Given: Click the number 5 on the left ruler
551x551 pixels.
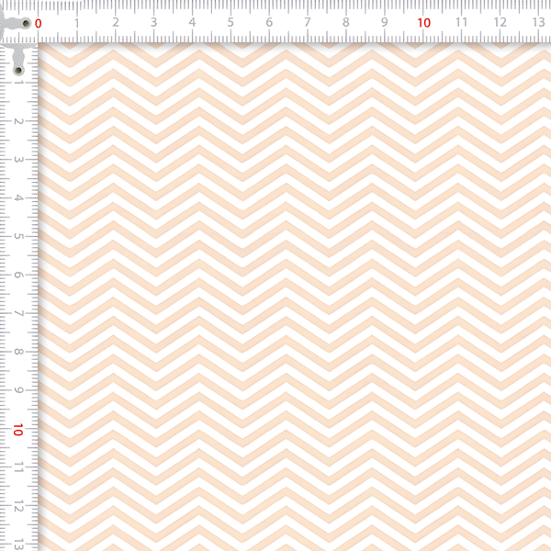Looking at the screenshot, I should tap(19, 236).
